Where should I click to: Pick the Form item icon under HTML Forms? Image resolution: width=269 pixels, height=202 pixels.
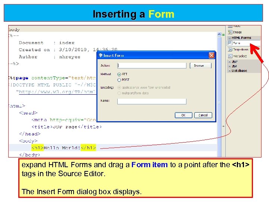click(230, 43)
